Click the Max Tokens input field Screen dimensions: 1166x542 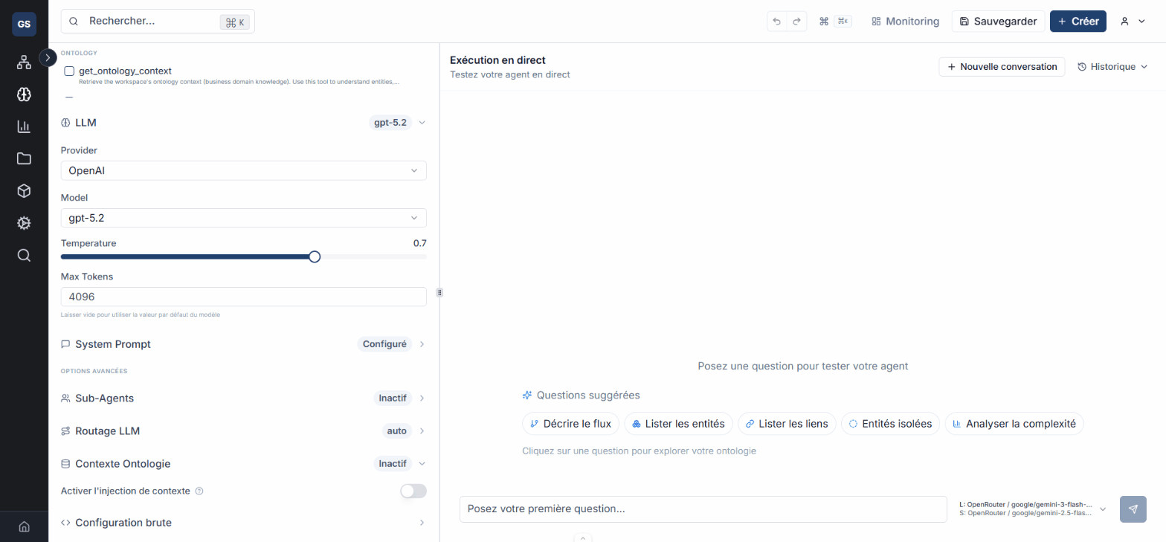(243, 297)
